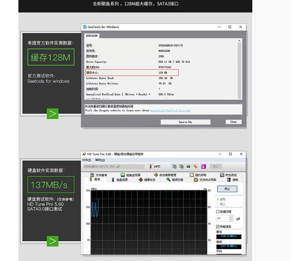Switch to the 健康状态 tab
The height and width of the screenshot is (261, 291).
pyautogui.click(x=147, y=180)
